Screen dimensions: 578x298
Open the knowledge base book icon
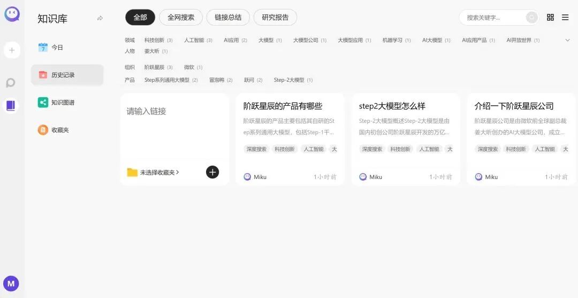[11, 106]
